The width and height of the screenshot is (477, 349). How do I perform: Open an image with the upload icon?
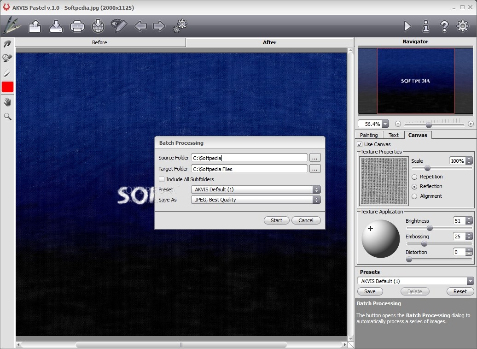35,26
